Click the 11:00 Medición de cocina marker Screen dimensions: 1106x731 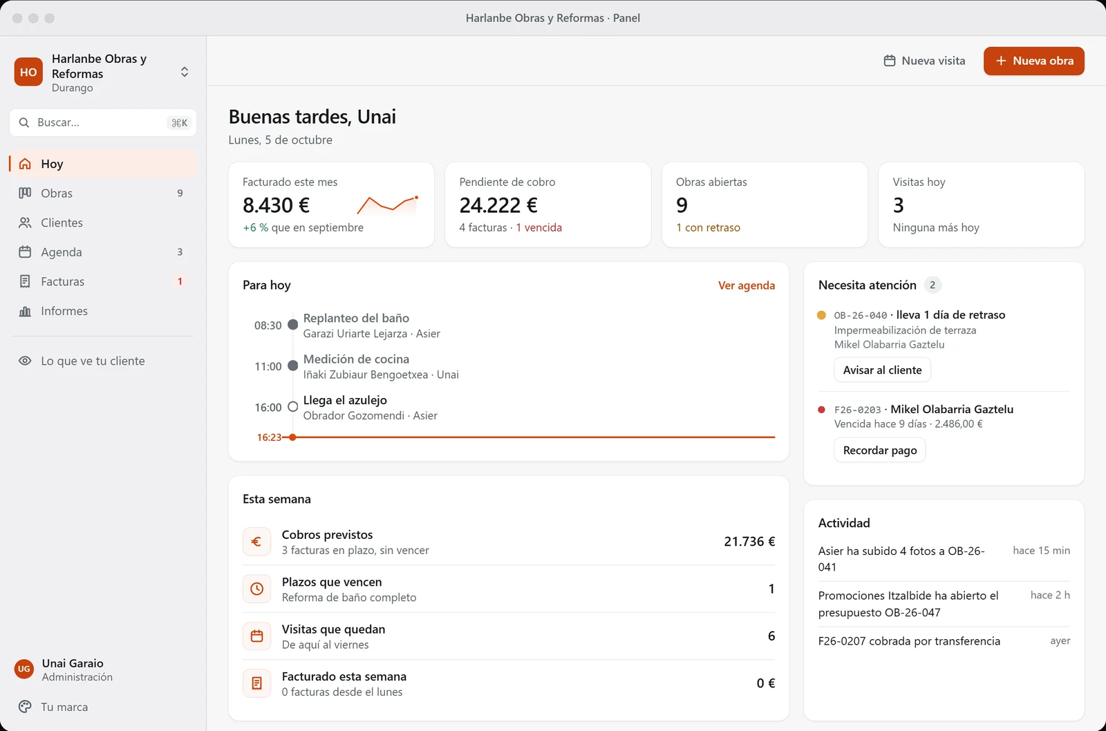292,365
